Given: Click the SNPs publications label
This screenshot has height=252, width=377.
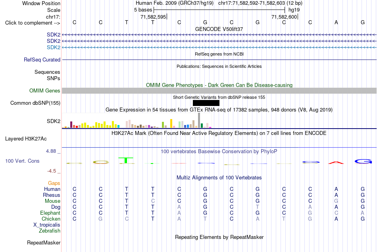Looking at the screenshot, I should 54,78.
